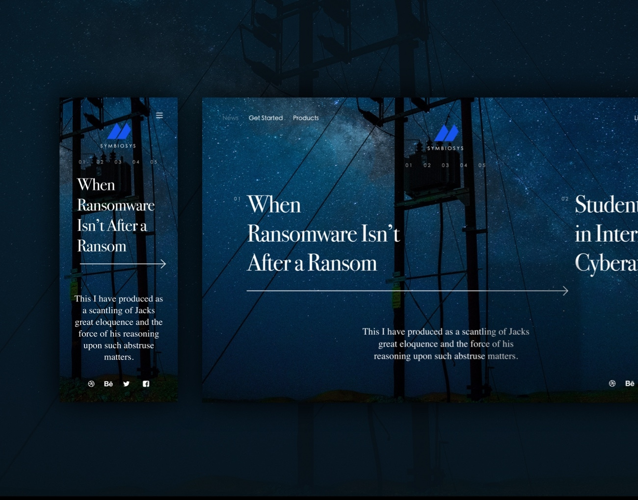Screen dimensions: 638x500
Task: Open the desktop 'When Ransomware Isn't After' headline
Action: click(x=323, y=234)
